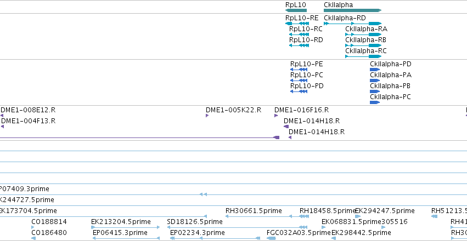Click the FGC032A03.5prime EST label
Image resolution: width=467 pixels, height=241 pixels.
(x=299, y=233)
